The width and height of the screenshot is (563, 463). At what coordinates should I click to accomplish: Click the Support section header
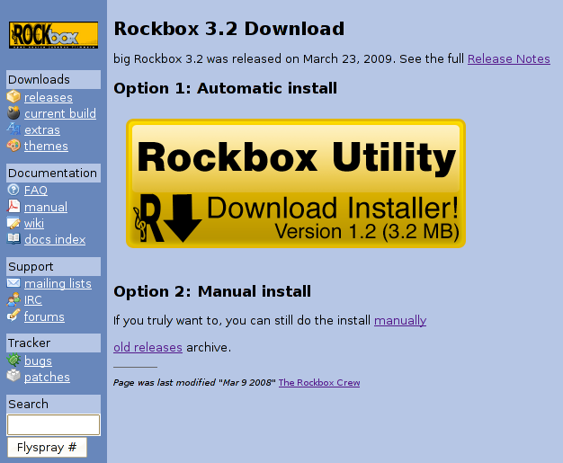coord(53,266)
